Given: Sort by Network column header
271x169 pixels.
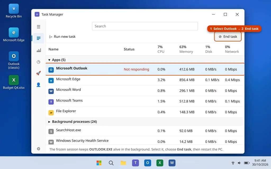Looking at the screenshot, I should click(x=232, y=49).
